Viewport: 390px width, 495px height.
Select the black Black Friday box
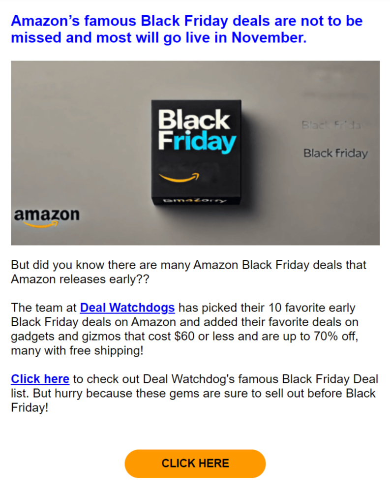click(x=196, y=153)
